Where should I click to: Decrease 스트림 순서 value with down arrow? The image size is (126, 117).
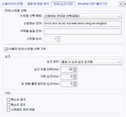(x=58, y=40)
